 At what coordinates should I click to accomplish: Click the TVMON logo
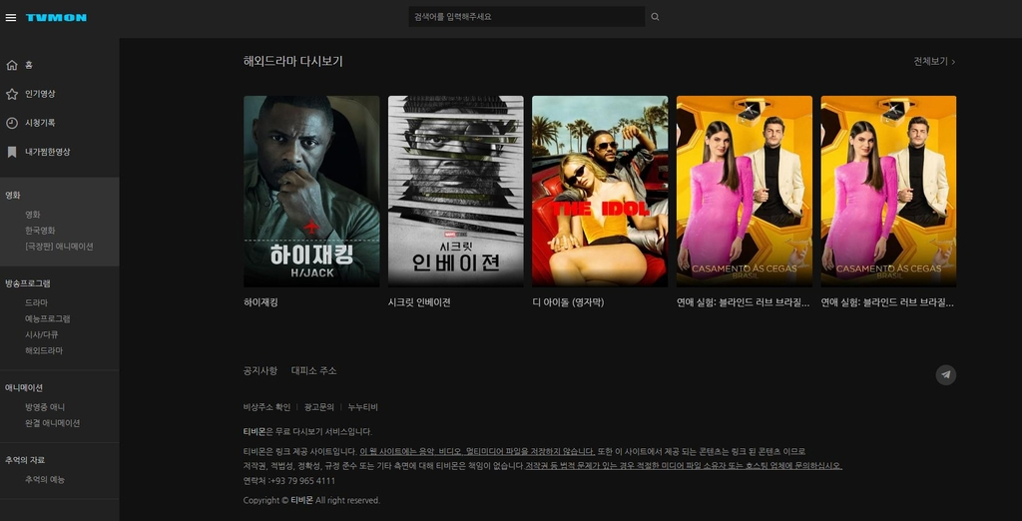(56, 17)
